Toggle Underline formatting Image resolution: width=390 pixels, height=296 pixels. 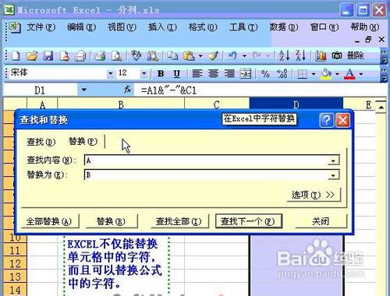(177, 74)
